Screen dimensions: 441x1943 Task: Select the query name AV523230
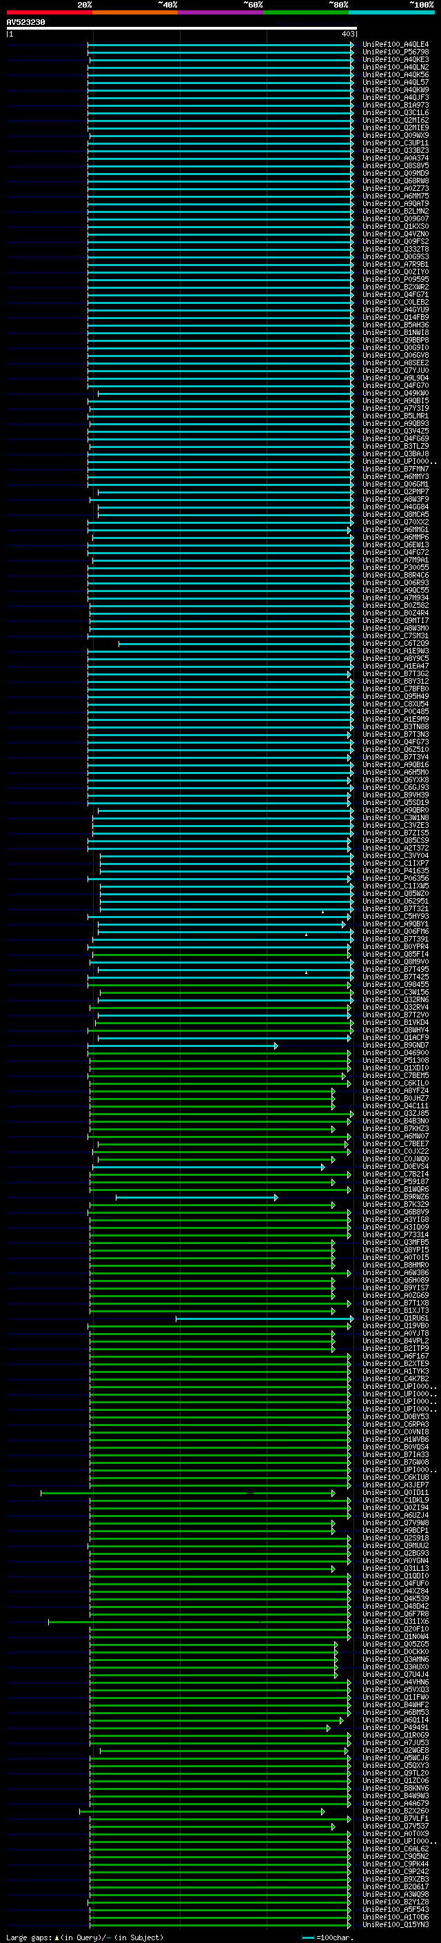coord(25,23)
